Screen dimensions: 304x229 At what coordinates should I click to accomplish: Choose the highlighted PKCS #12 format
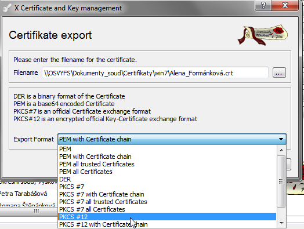(x=167, y=217)
